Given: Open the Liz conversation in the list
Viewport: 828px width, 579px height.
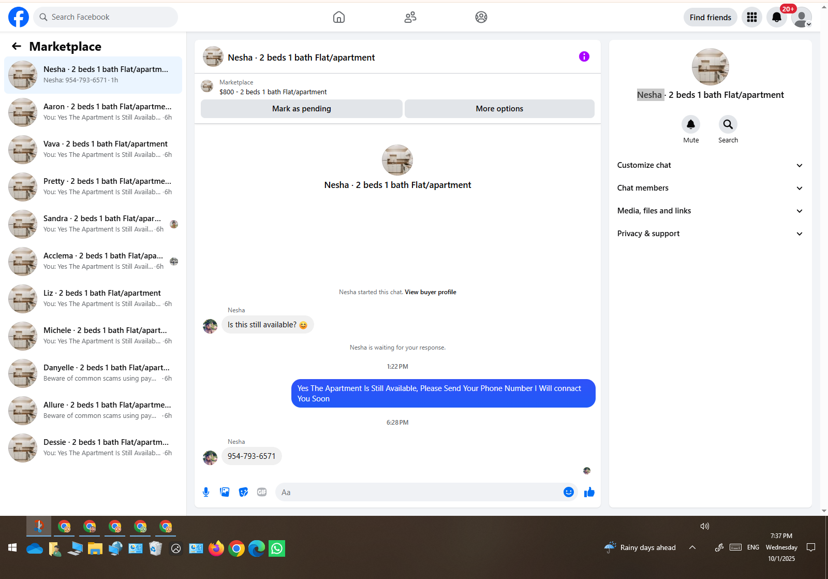Looking at the screenshot, I should coord(93,299).
